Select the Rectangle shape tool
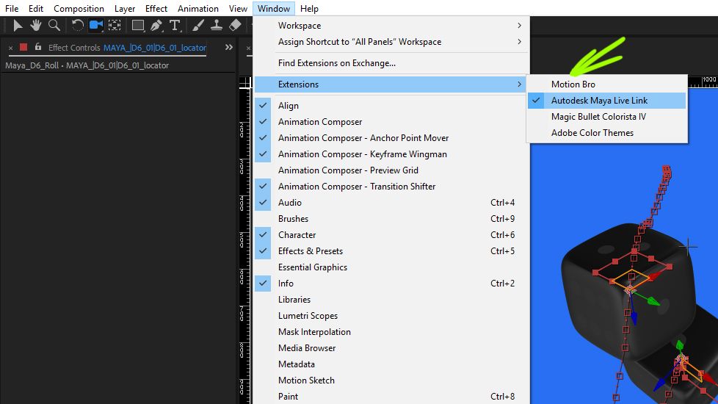 click(x=137, y=26)
